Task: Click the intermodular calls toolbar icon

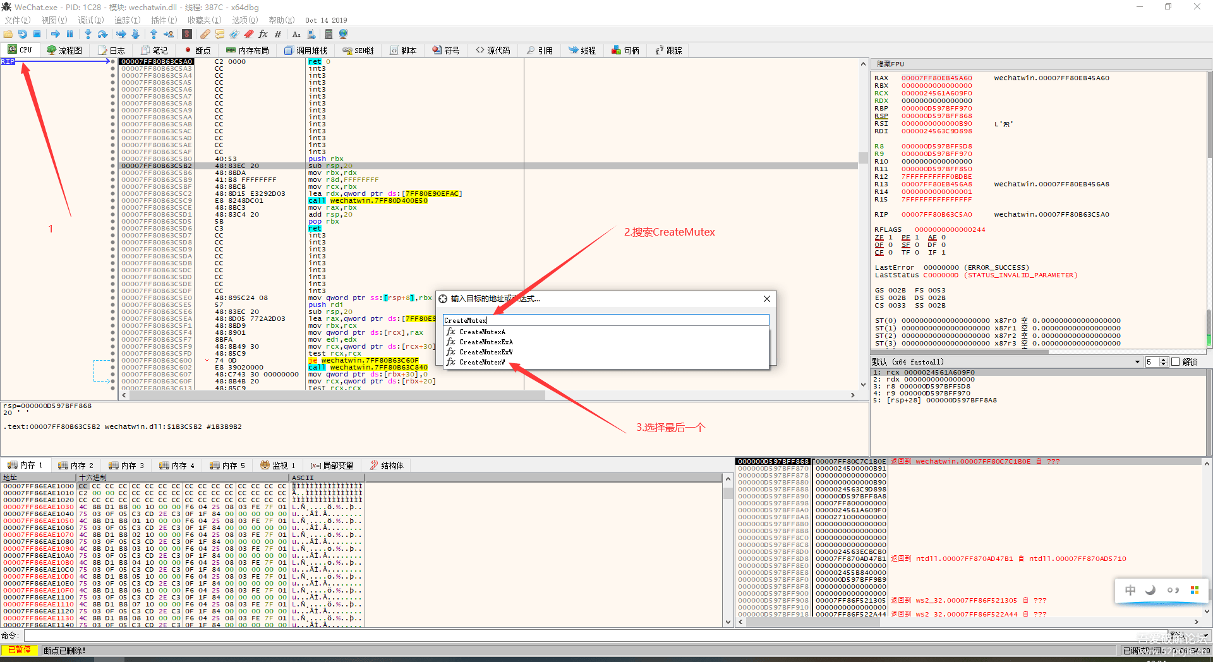Action: [311, 34]
